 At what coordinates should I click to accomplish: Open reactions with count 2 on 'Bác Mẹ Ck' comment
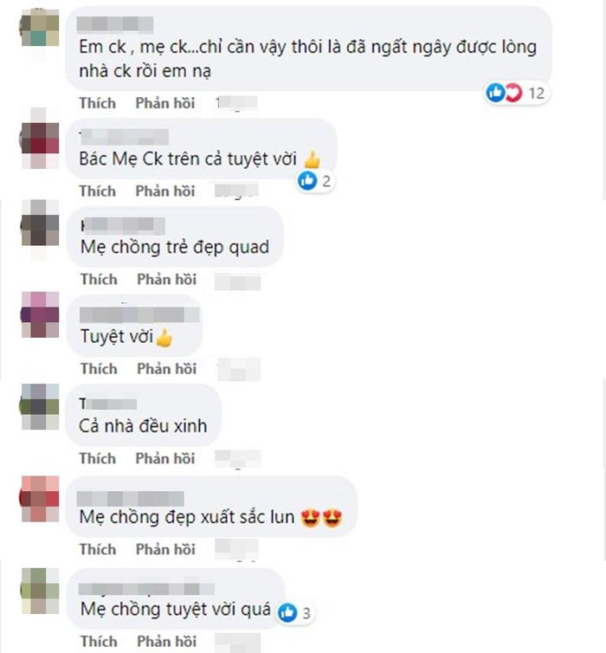point(315,181)
